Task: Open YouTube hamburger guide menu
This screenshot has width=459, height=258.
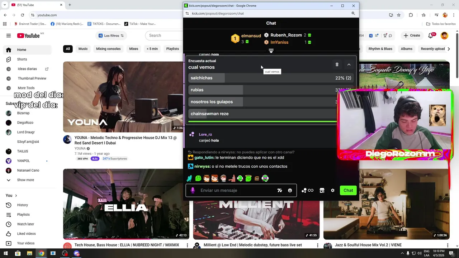Action: (9, 35)
